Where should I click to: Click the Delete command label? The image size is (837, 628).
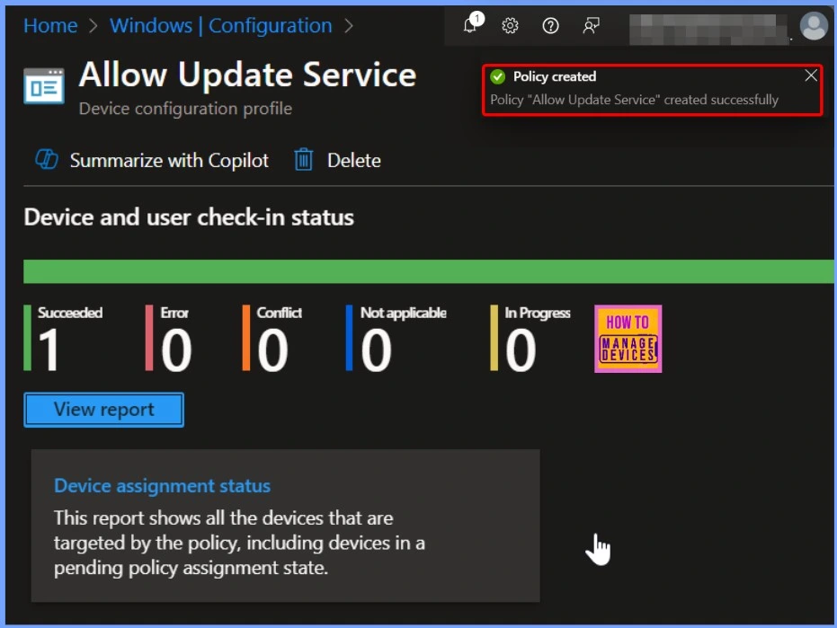click(x=354, y=160)
